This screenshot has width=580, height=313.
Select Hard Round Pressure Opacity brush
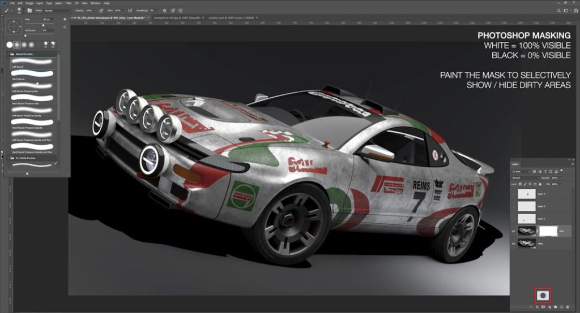(x=33, y=124)
